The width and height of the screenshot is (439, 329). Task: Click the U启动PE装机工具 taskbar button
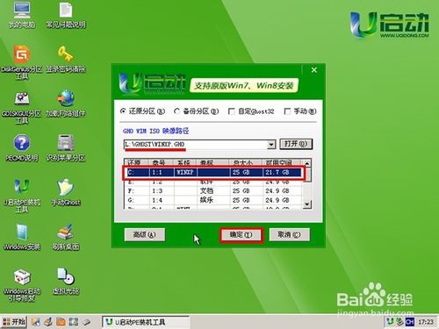(146, 322)
